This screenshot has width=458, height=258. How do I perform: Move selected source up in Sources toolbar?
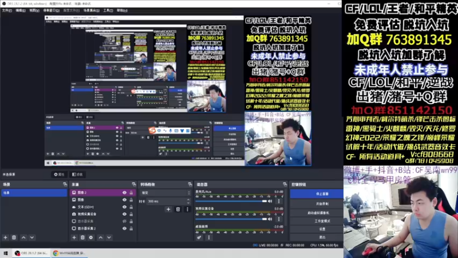click(101, 237)
